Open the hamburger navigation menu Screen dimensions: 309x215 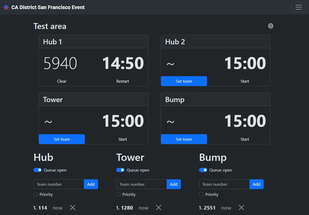click(298, 7)
